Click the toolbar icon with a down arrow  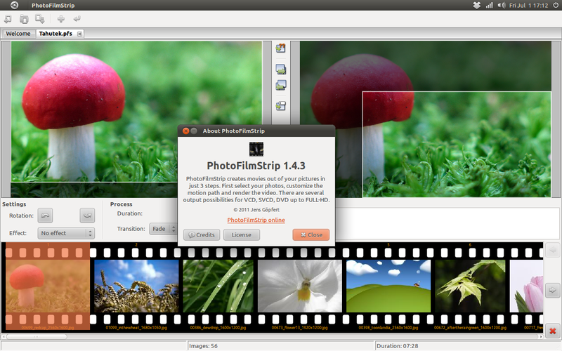tap(39, 19)
